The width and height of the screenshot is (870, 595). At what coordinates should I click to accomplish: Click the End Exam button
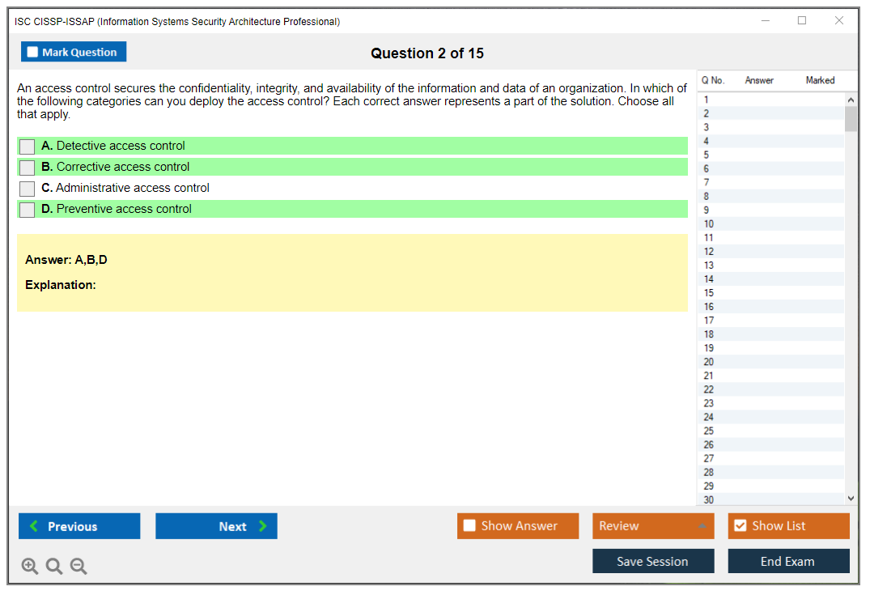tap(788, 561)
